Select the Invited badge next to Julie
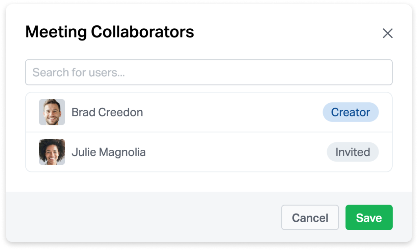This screenshot has height=250, width=418. [x=353, y=152]
